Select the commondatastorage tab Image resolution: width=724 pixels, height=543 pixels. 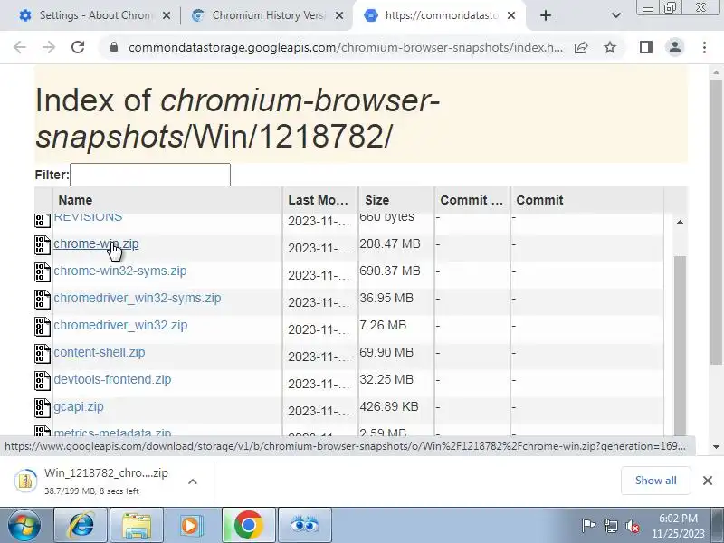coord(439,15)
